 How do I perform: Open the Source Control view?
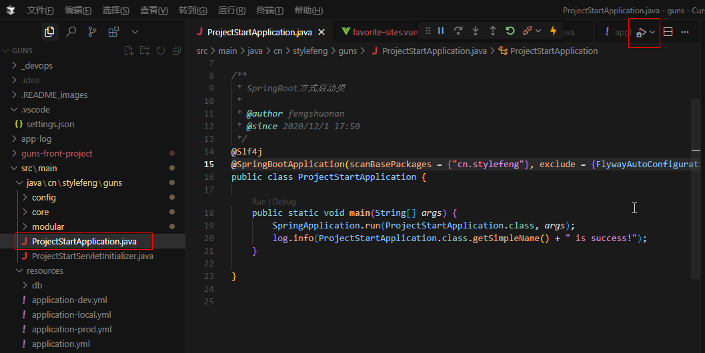point(92,31)
